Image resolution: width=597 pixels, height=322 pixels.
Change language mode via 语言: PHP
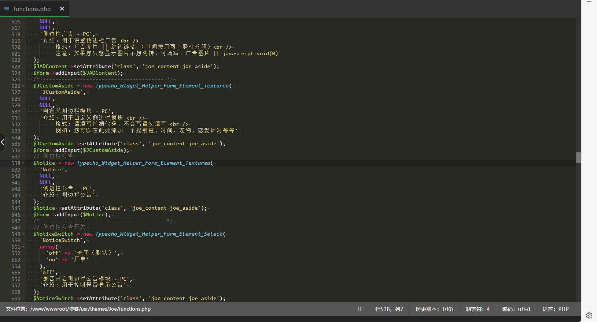coord(555,309)
